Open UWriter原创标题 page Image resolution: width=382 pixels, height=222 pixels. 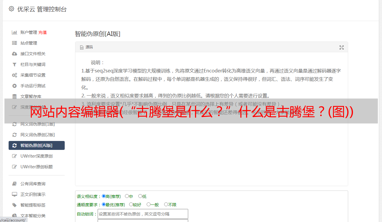(x=37, y=167)
